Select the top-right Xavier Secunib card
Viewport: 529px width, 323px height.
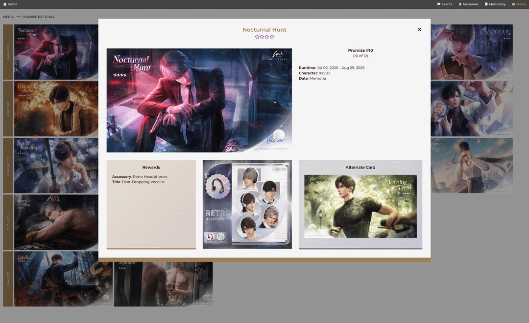472,52
